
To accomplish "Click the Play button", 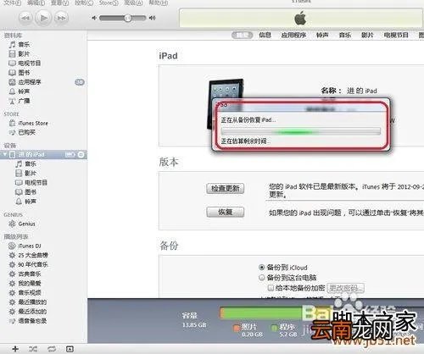I will [43, 18].
